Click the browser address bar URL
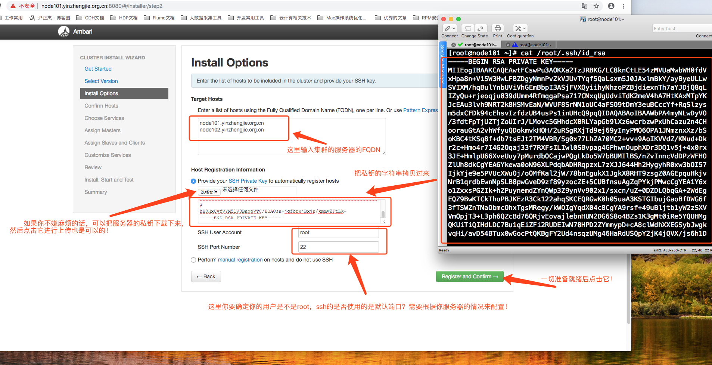 [x=102, y=6]
